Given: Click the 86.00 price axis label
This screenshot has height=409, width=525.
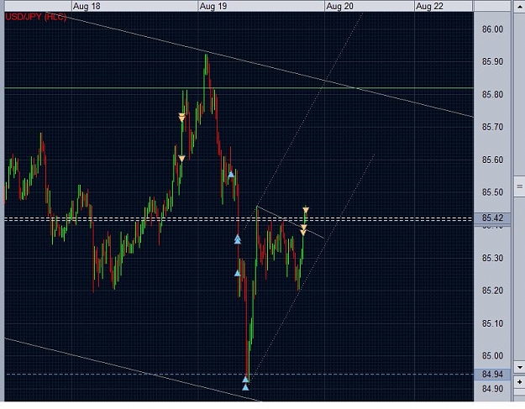Looking at the screenshot, I should (492, 29).
